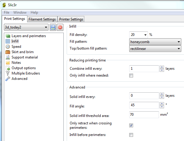Select the Notes page
The height and width of the screenshot is (141, 184).
(16, 63)
